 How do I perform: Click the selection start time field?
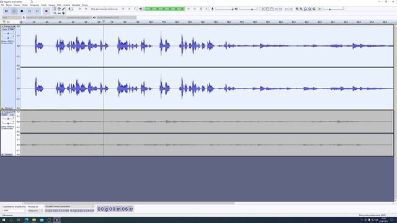(x=57, y=211)
